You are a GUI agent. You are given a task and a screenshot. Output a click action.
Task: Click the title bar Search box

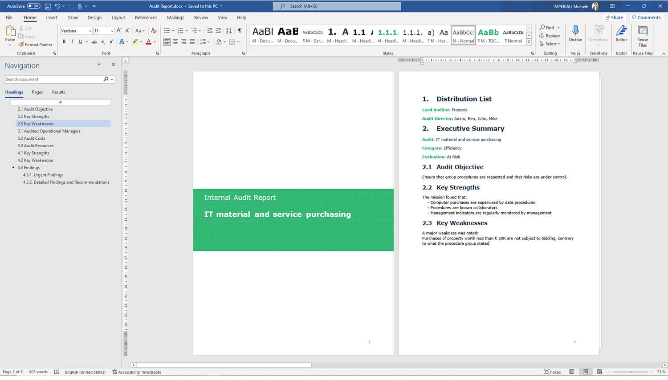(x=337, y=6)
